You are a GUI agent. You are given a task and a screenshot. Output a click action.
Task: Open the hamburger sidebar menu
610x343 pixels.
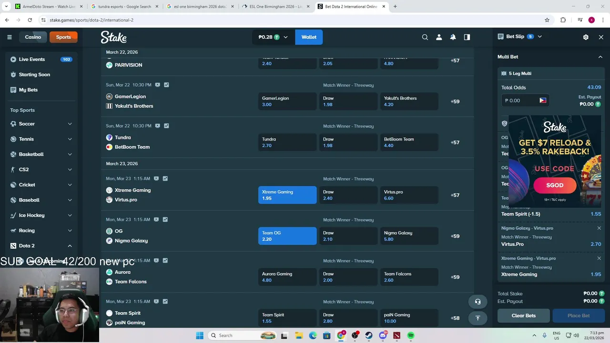(x=9, y=37)
